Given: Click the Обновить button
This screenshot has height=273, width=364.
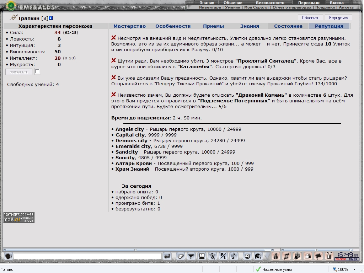Looking at the screenshot, I should [x=310, y=18].
